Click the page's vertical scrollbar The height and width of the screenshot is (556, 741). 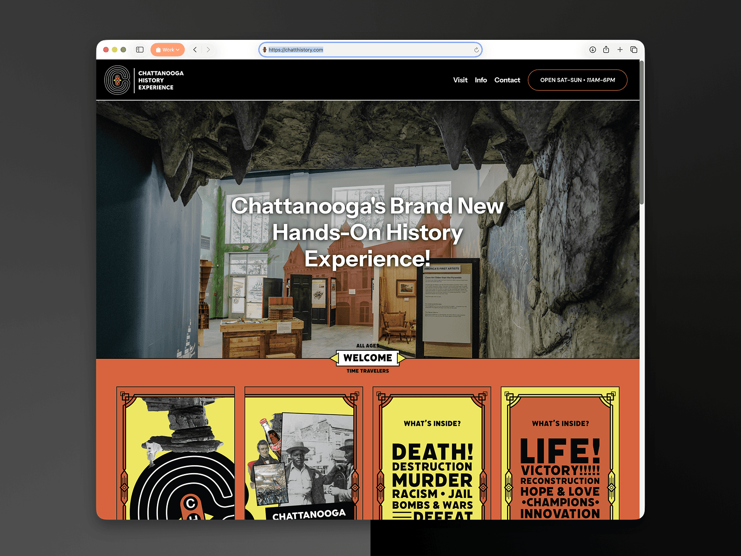[x=642, y=132]
